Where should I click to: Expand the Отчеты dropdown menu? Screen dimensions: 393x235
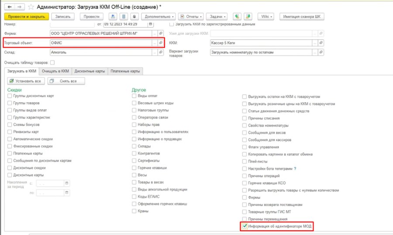click(x=191, y=17)
